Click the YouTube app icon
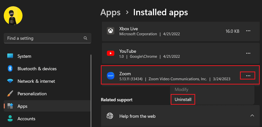 pyautogui.click(x=110, y=53)
